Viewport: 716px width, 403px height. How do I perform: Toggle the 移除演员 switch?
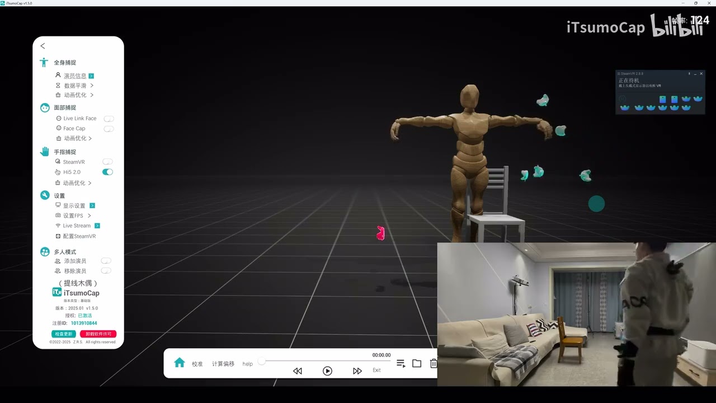(x=106, y=271)
